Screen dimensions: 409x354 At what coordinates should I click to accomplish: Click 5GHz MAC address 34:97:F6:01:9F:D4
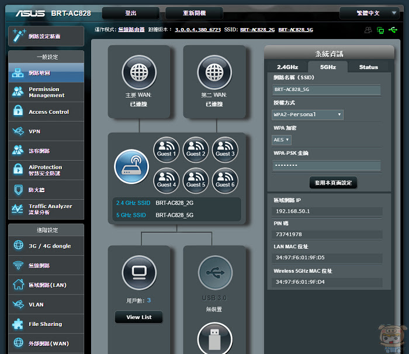tap(300, 282)
